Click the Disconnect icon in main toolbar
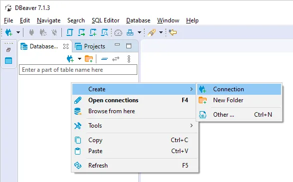The height and width of the screenshot is (182, 293). pos(54,32)
